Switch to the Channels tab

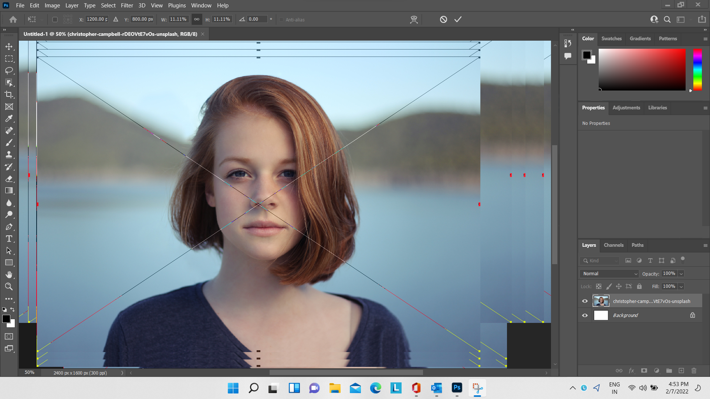613,245
